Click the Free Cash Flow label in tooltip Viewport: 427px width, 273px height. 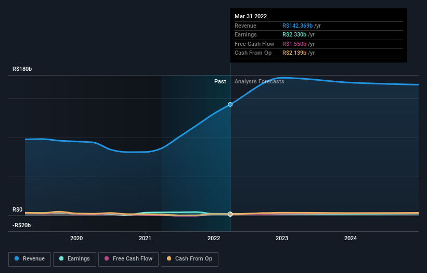point(254,44)
